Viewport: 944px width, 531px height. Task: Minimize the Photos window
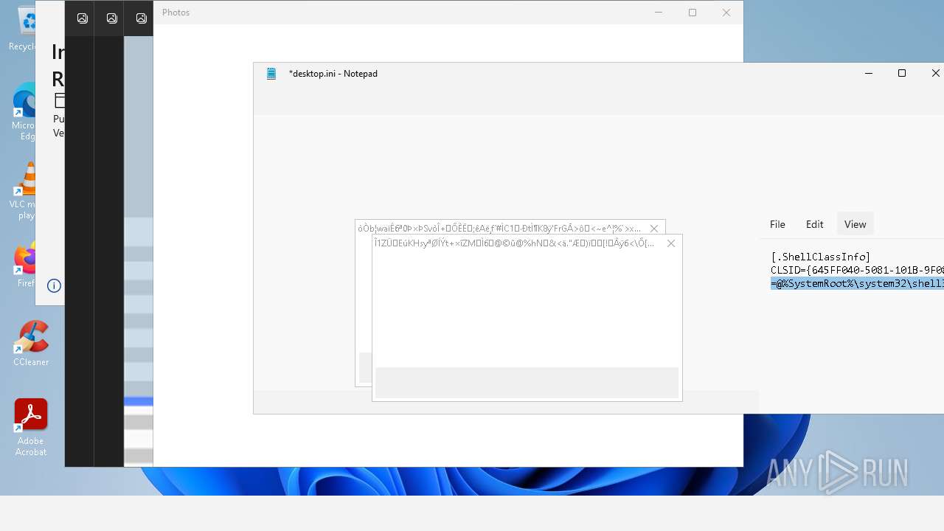pos(659,13)
